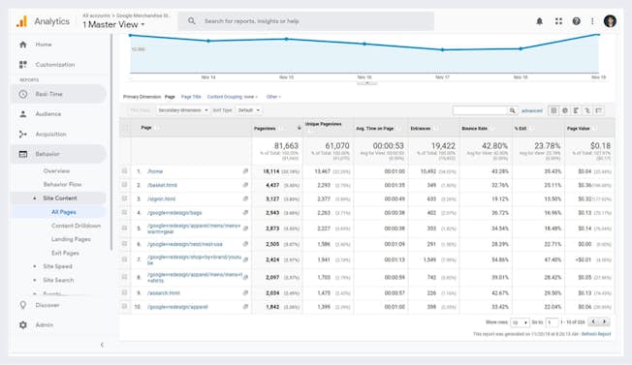Switch to the Pivot view icon
The image size is (632, 365).
coord(599,110)
